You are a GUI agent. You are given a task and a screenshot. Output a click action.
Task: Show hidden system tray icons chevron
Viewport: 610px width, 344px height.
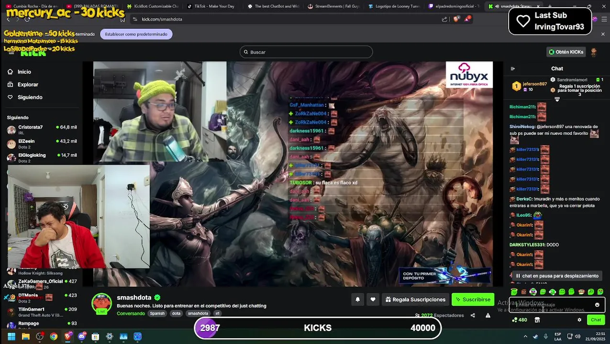[x=525, y=336]
